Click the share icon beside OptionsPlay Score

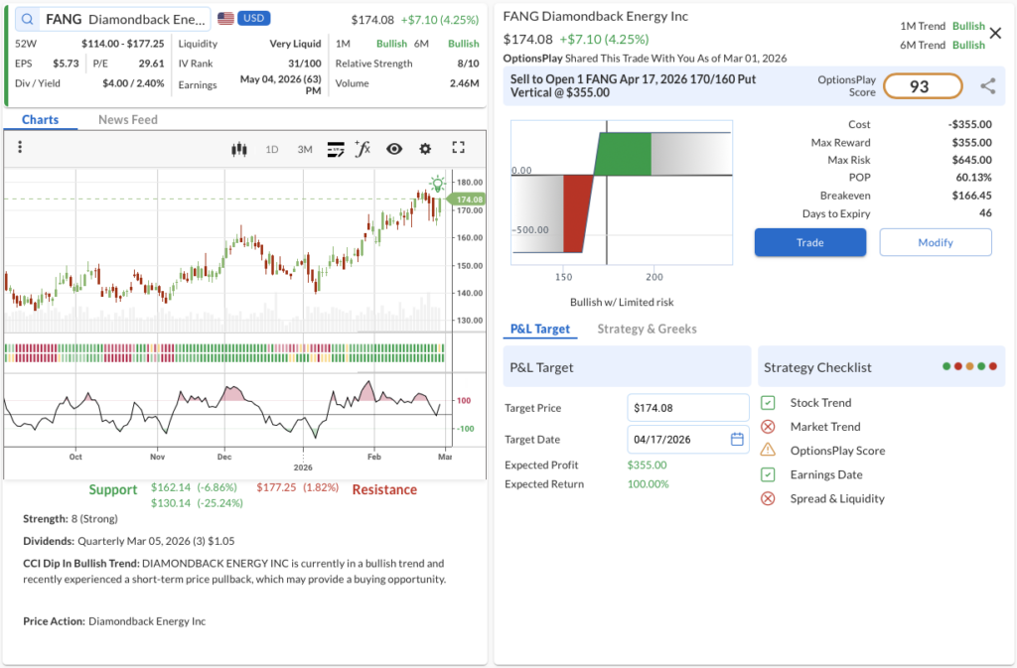click(987, 86)
